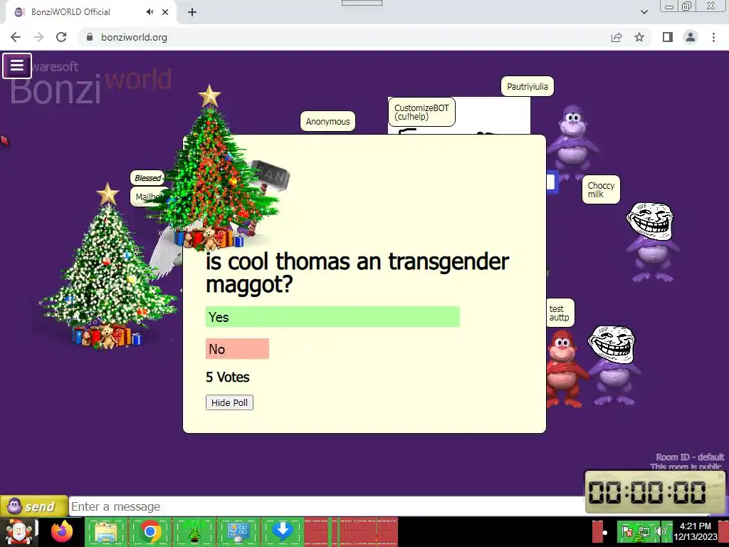Screen dimensions: 729x547
Task: Focus the Enter a message field
Action: point(325,506)
